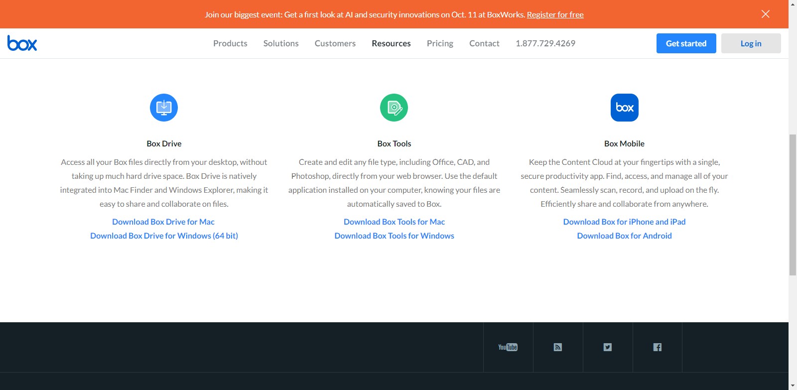Dismiss the orange BoxWorks banner
Viewport: 797px width, 390px height.
click(x=766, y=14)
